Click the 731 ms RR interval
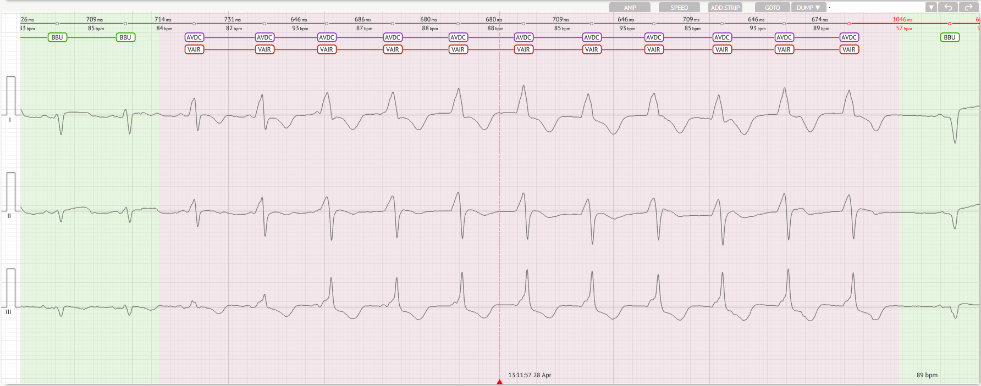The width and height of the screenshot is (981, 386). click(x=232, y=20)
